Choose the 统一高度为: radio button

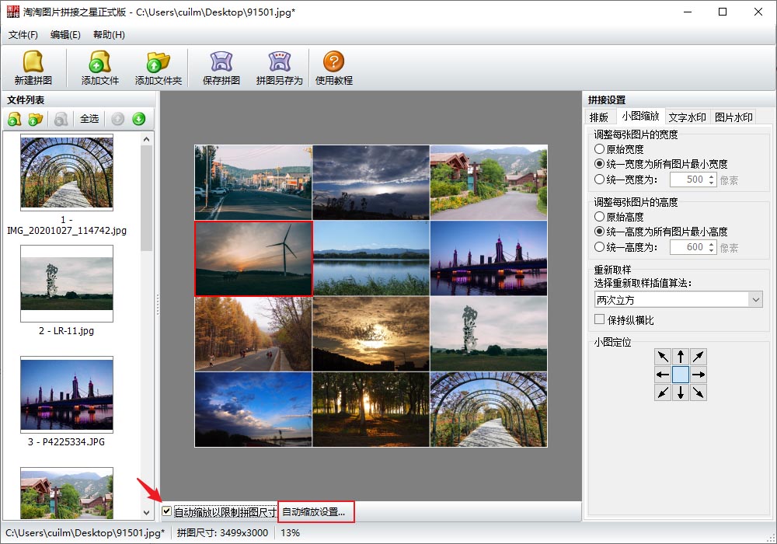pos(599,246)
